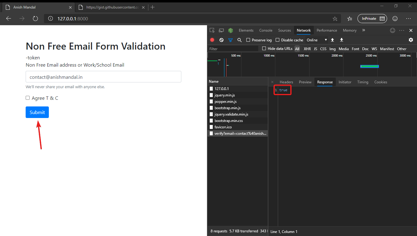Enable the Disable cache checkbox
This screenshot has height=236, width=417.
click(x=277, y=40)
